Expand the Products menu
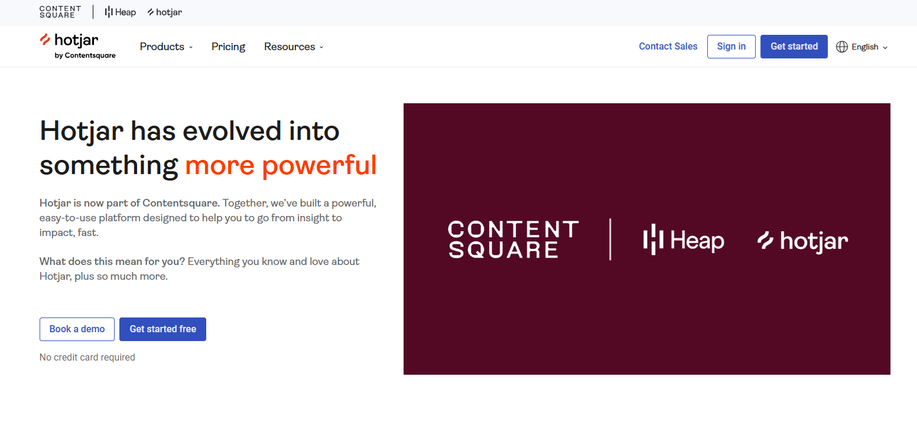 [x=167, y=47]
